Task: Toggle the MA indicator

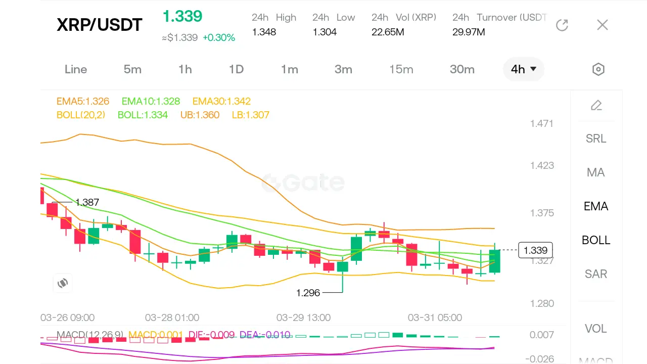Action: tap(596, 172)
